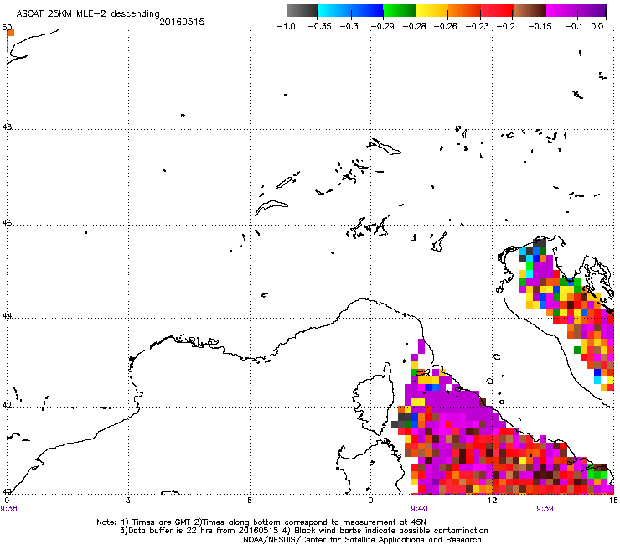Click the '-0.23' color scale label
The image size is (620, 545).
pos(478,27)
